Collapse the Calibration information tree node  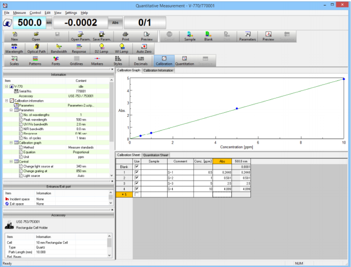(6, 101)
